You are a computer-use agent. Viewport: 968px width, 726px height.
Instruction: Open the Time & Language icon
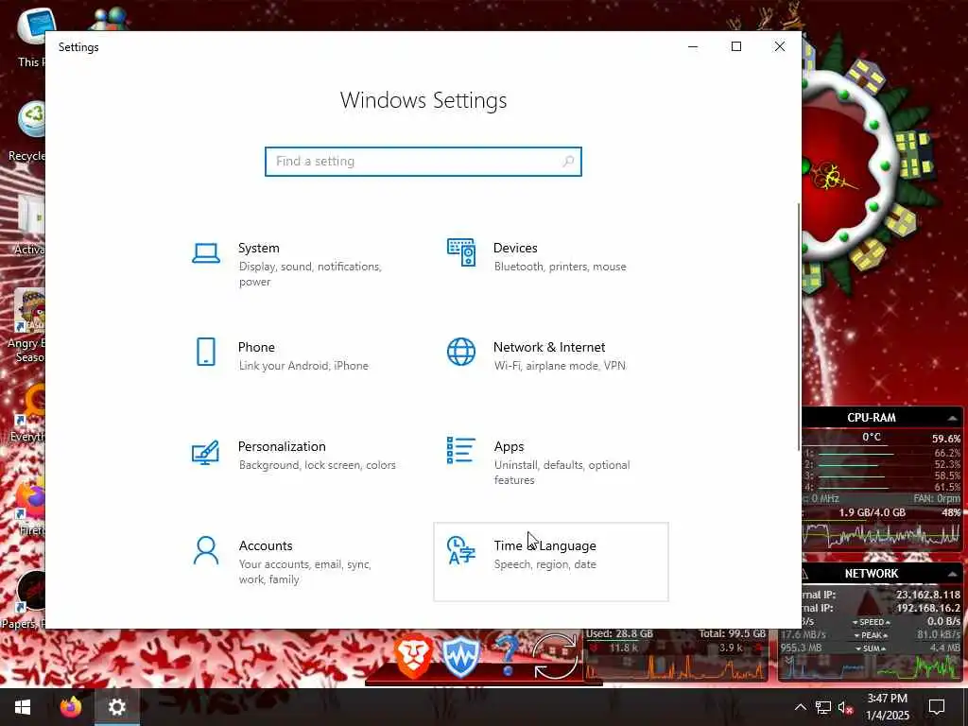(461, 551)
